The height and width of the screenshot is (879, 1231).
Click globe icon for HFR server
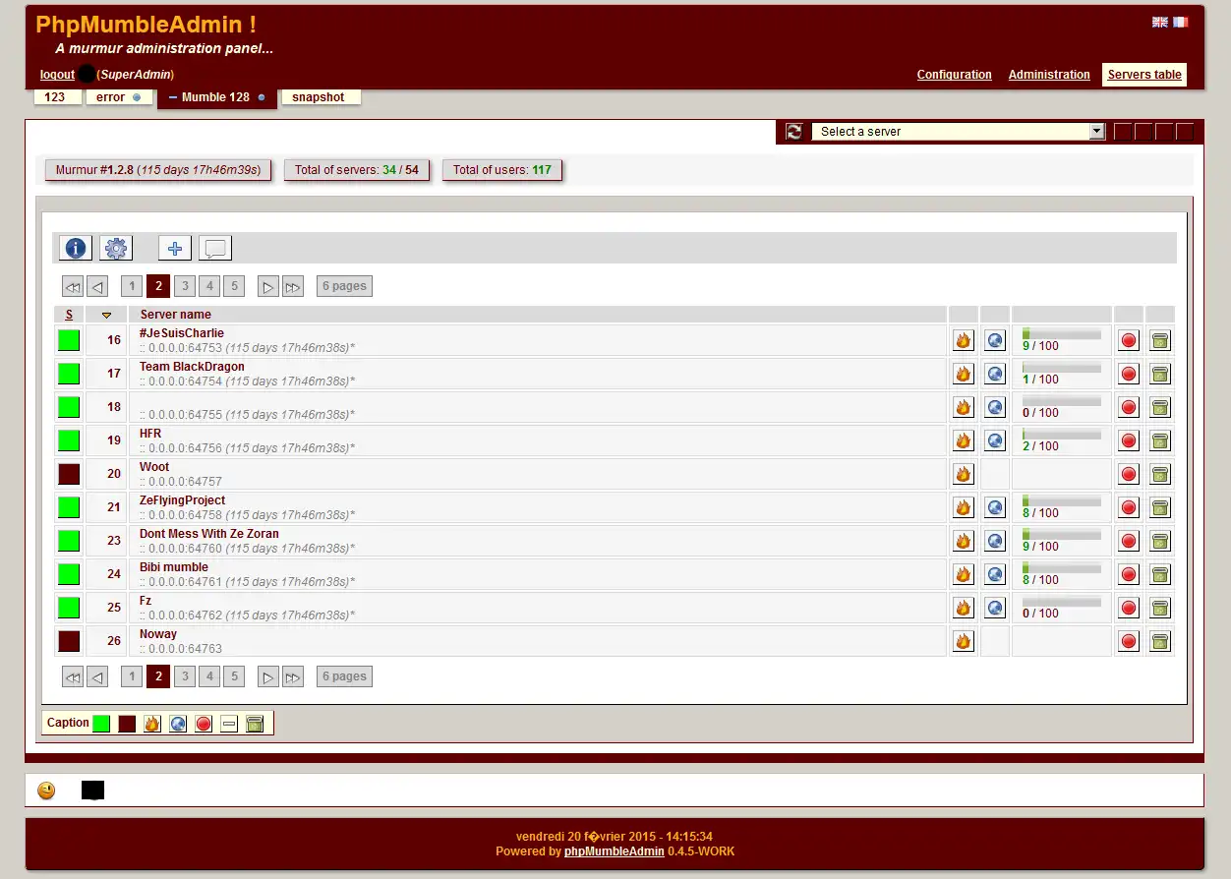(995, 440)
